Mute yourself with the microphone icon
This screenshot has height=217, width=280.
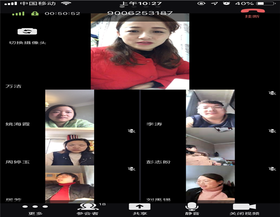tap(192, 207)
